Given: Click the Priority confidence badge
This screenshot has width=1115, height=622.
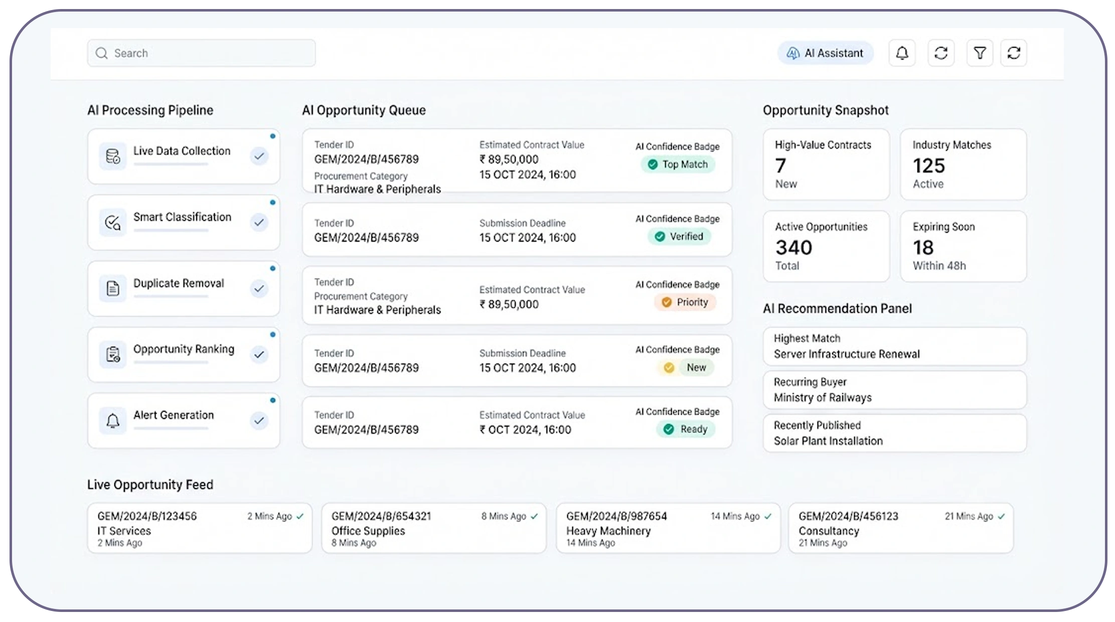Looking at the screenshot, I should [x=685, y=302].
